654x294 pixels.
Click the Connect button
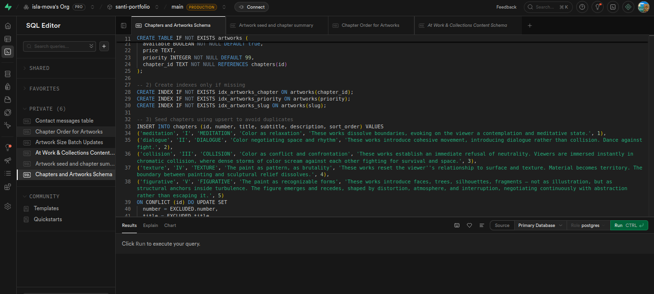pos(251,7)
